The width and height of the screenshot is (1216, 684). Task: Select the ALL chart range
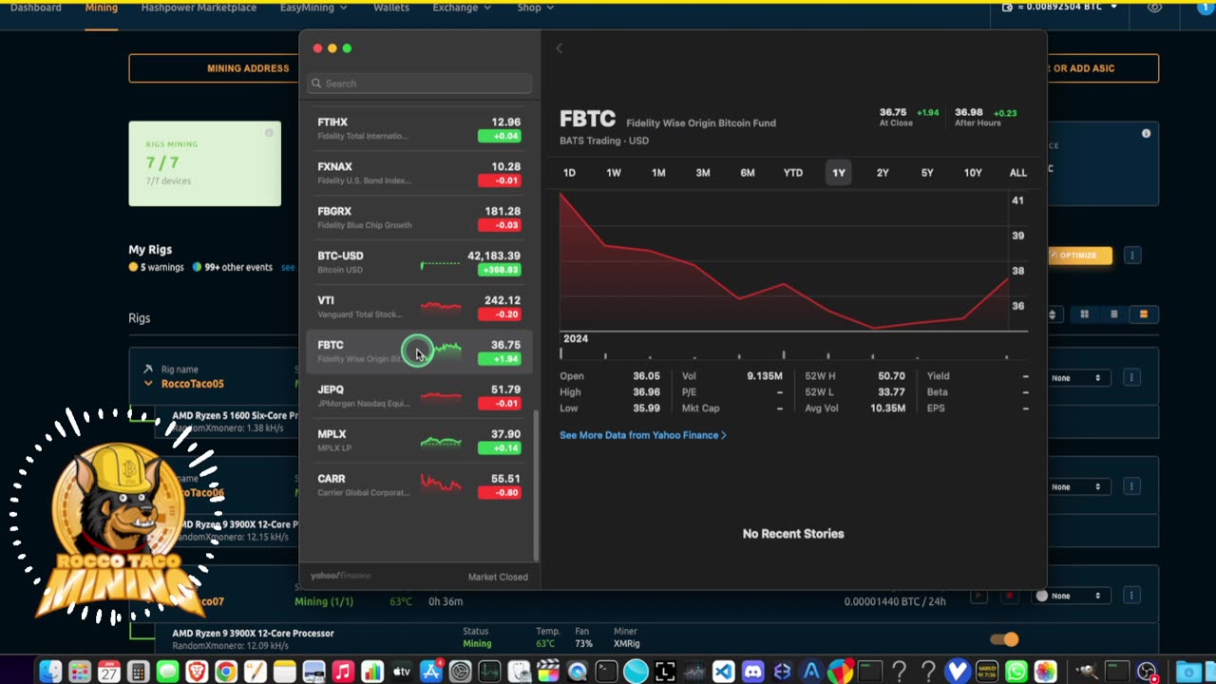pyautogui.click(x=1017, y=173)
